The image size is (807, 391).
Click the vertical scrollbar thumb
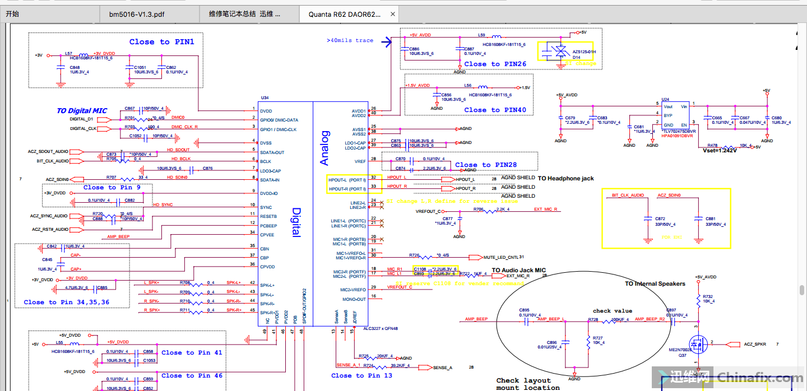pyautogui.click(x=801, y=290)
